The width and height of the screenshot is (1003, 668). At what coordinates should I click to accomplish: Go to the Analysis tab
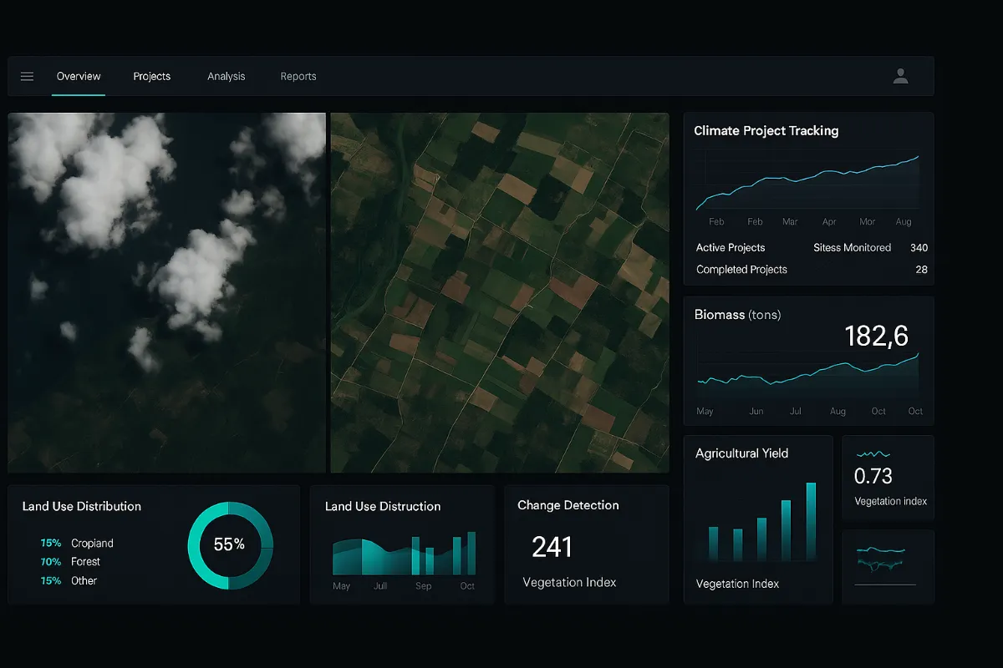pos(227,77)
